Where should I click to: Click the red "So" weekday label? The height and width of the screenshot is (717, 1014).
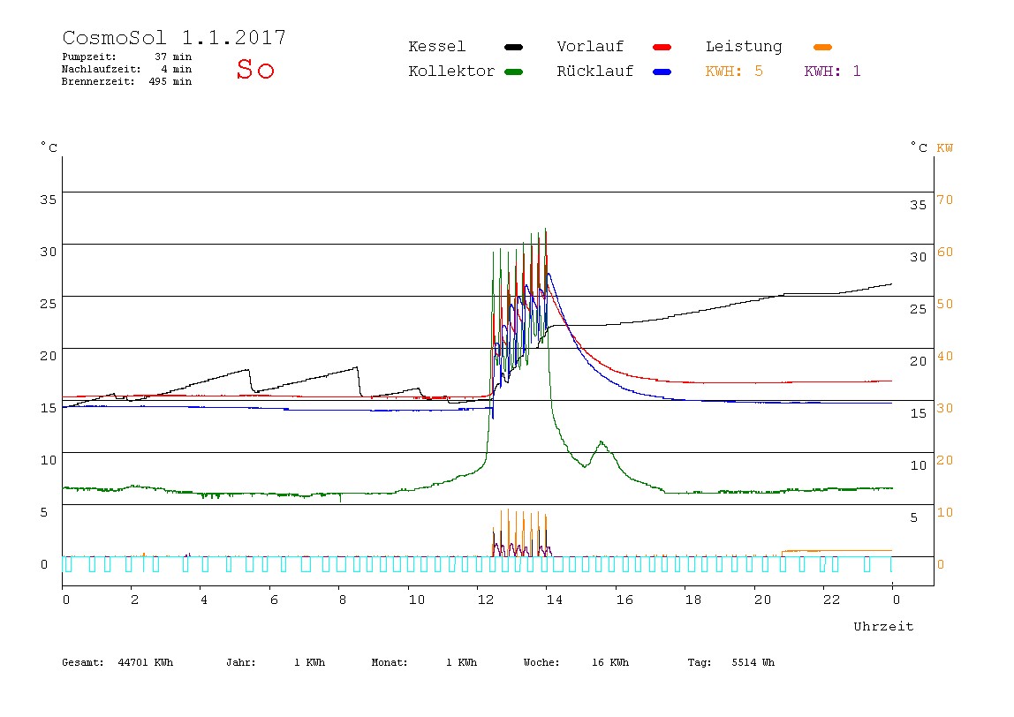pos(255,69)
